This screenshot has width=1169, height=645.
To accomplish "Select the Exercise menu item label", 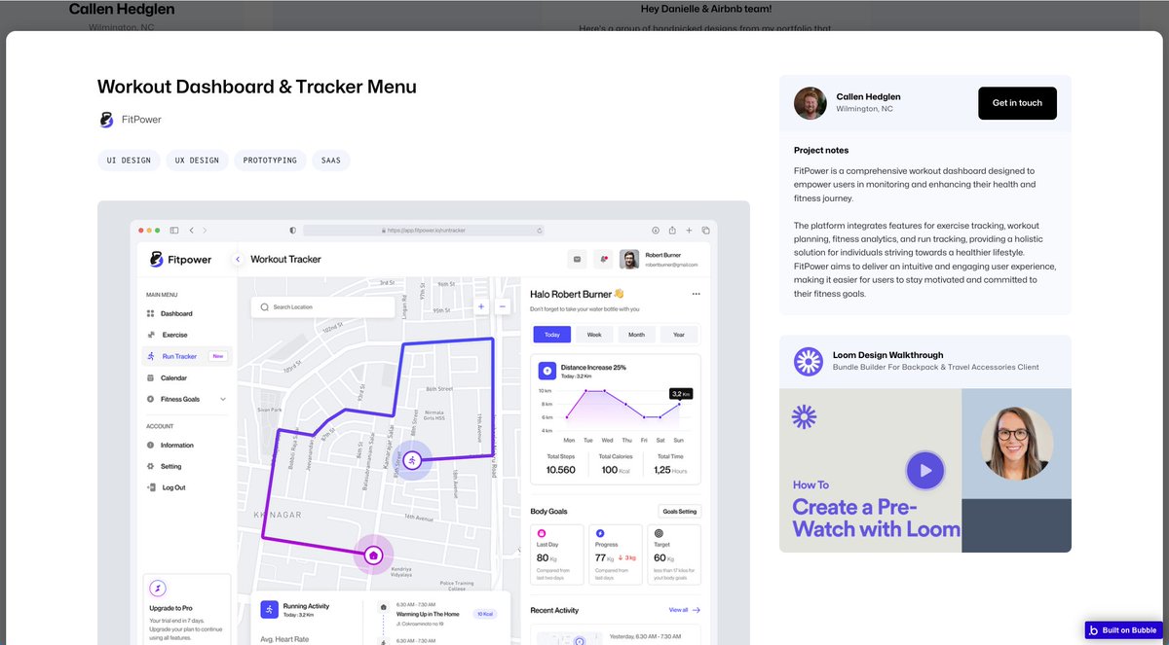I will click(x=175, y=335).
